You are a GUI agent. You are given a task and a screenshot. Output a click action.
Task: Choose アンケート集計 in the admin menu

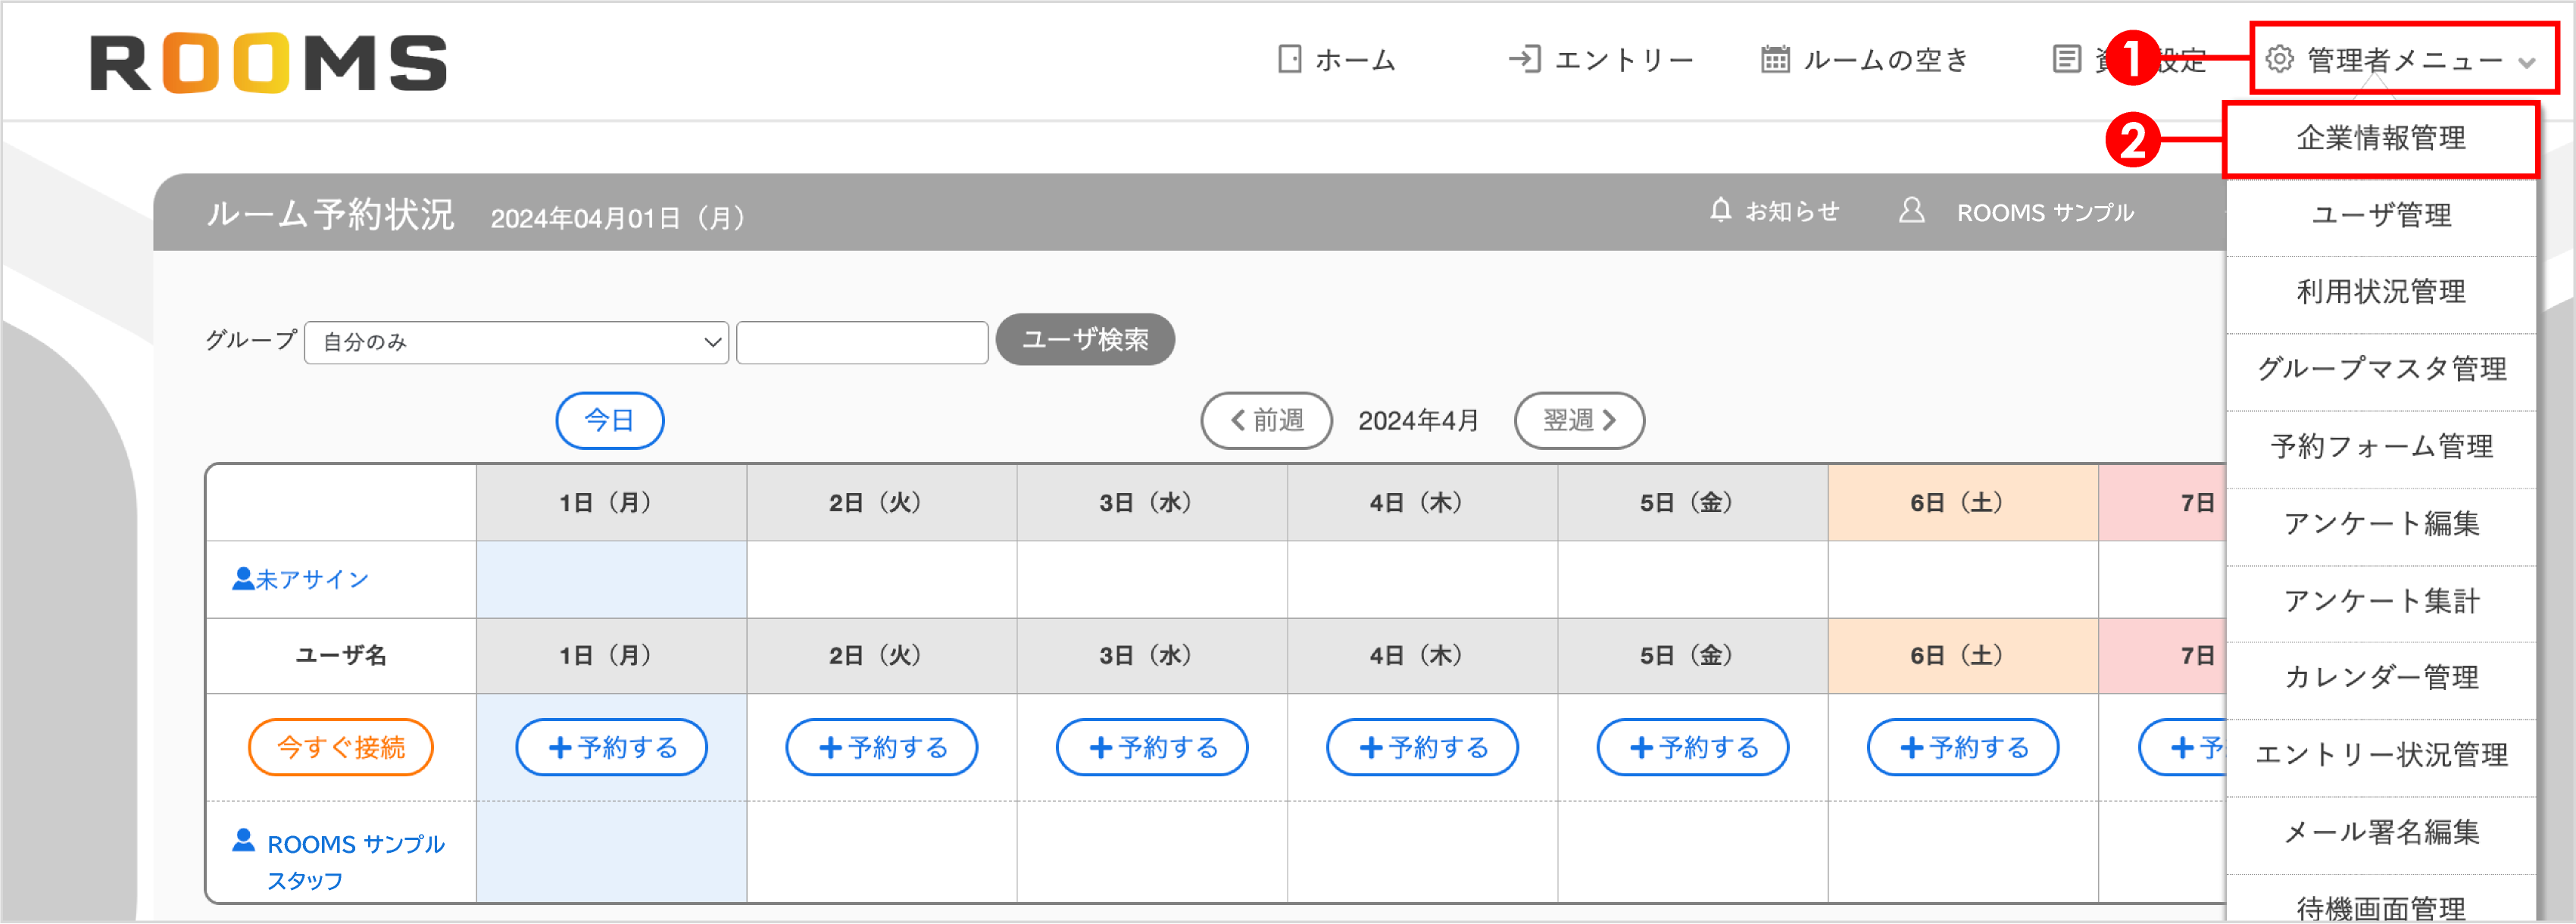(2383, 600)
